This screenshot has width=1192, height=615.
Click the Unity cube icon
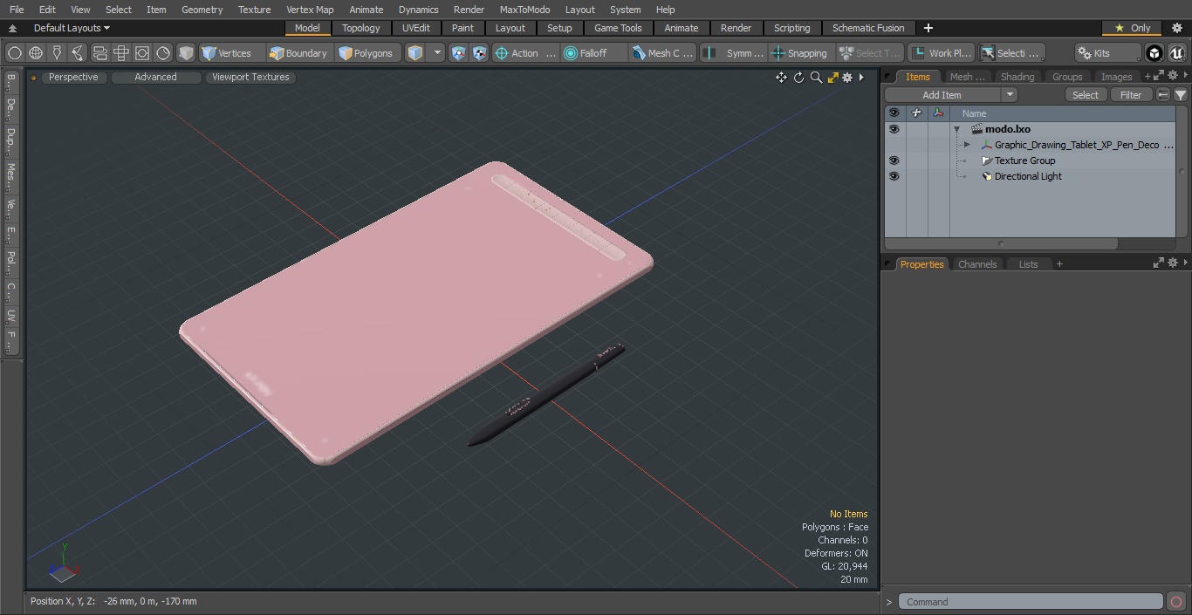pos(1154,53)
